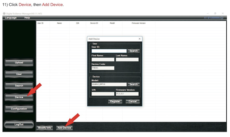Image resolution: width=230 pixels, height=137 pixels.
Task: Focus the First Name field
Action: coord(103,60)
